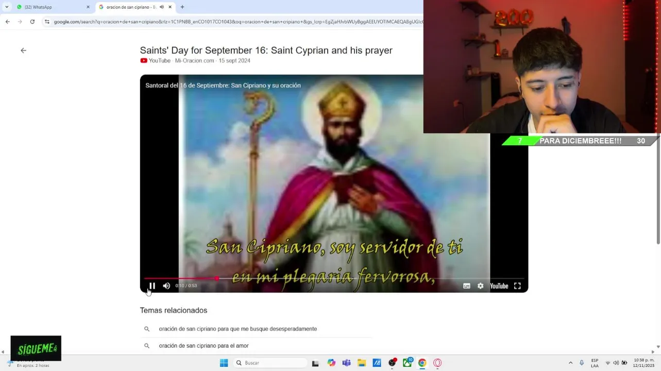Expand the tab search dropdown chevron
661x371 pixels.
pos(7,7)
